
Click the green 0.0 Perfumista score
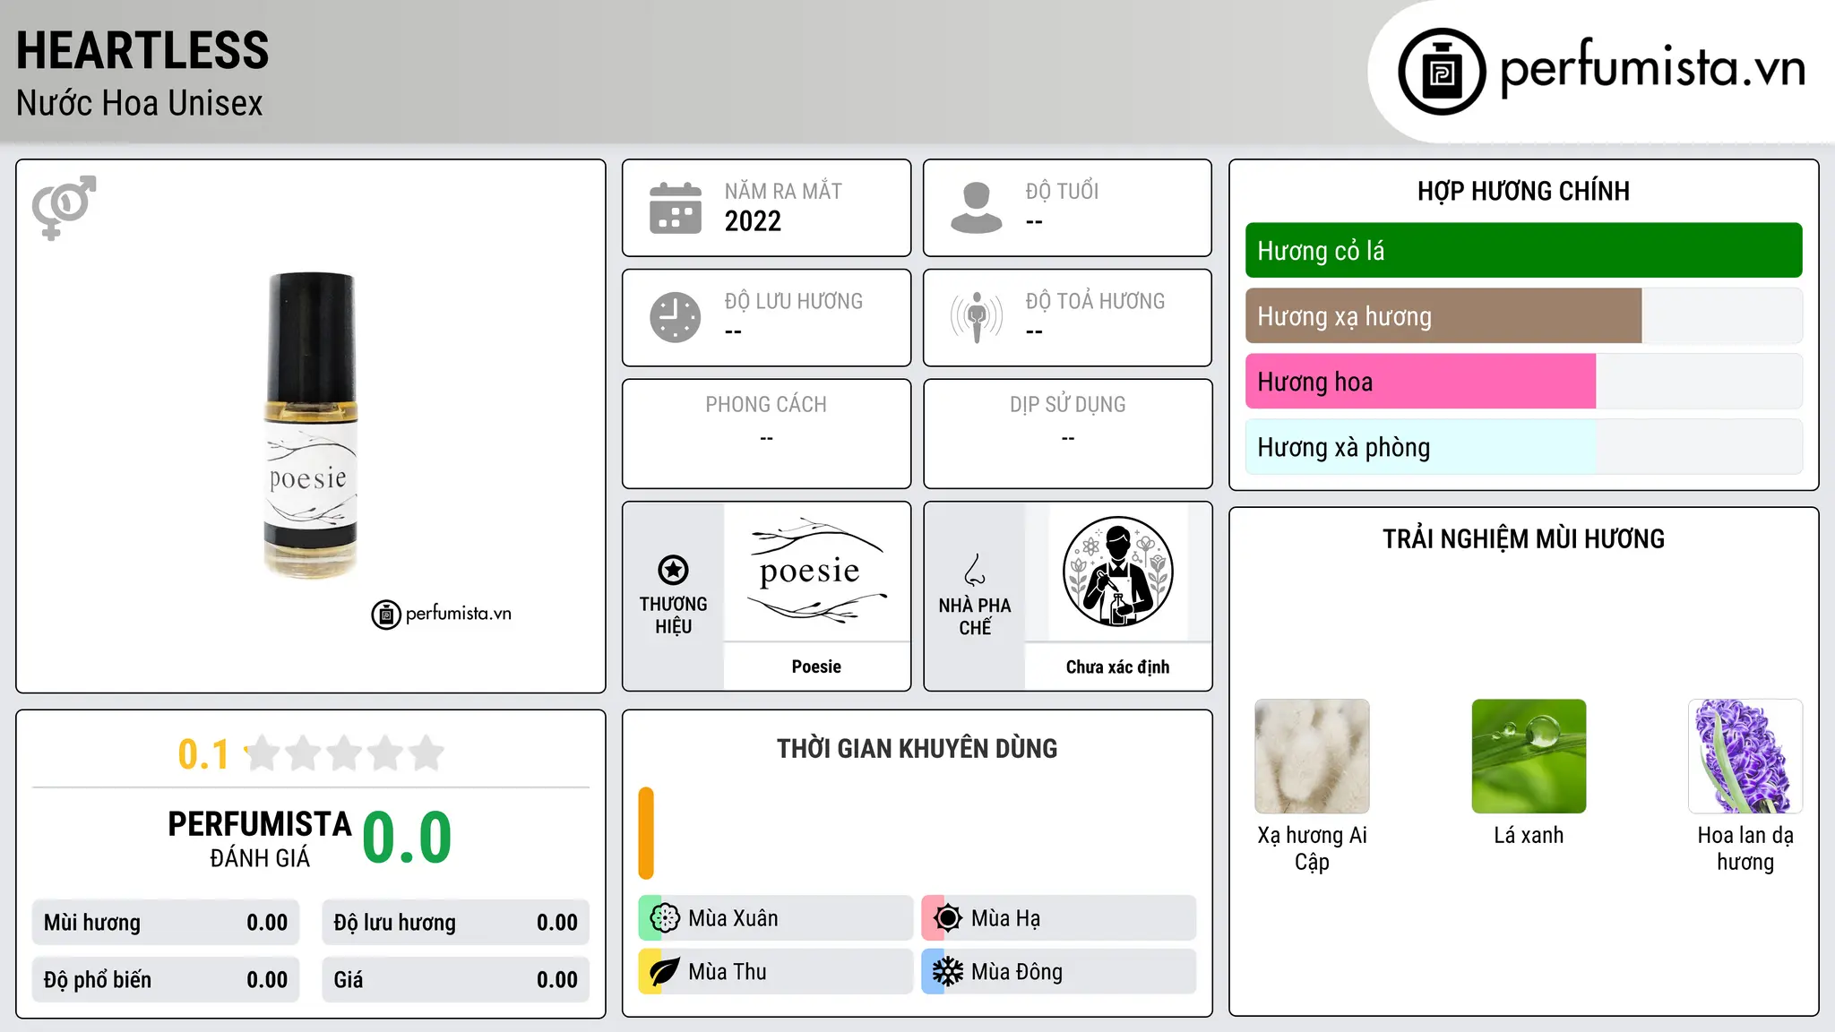click(407, 838)
